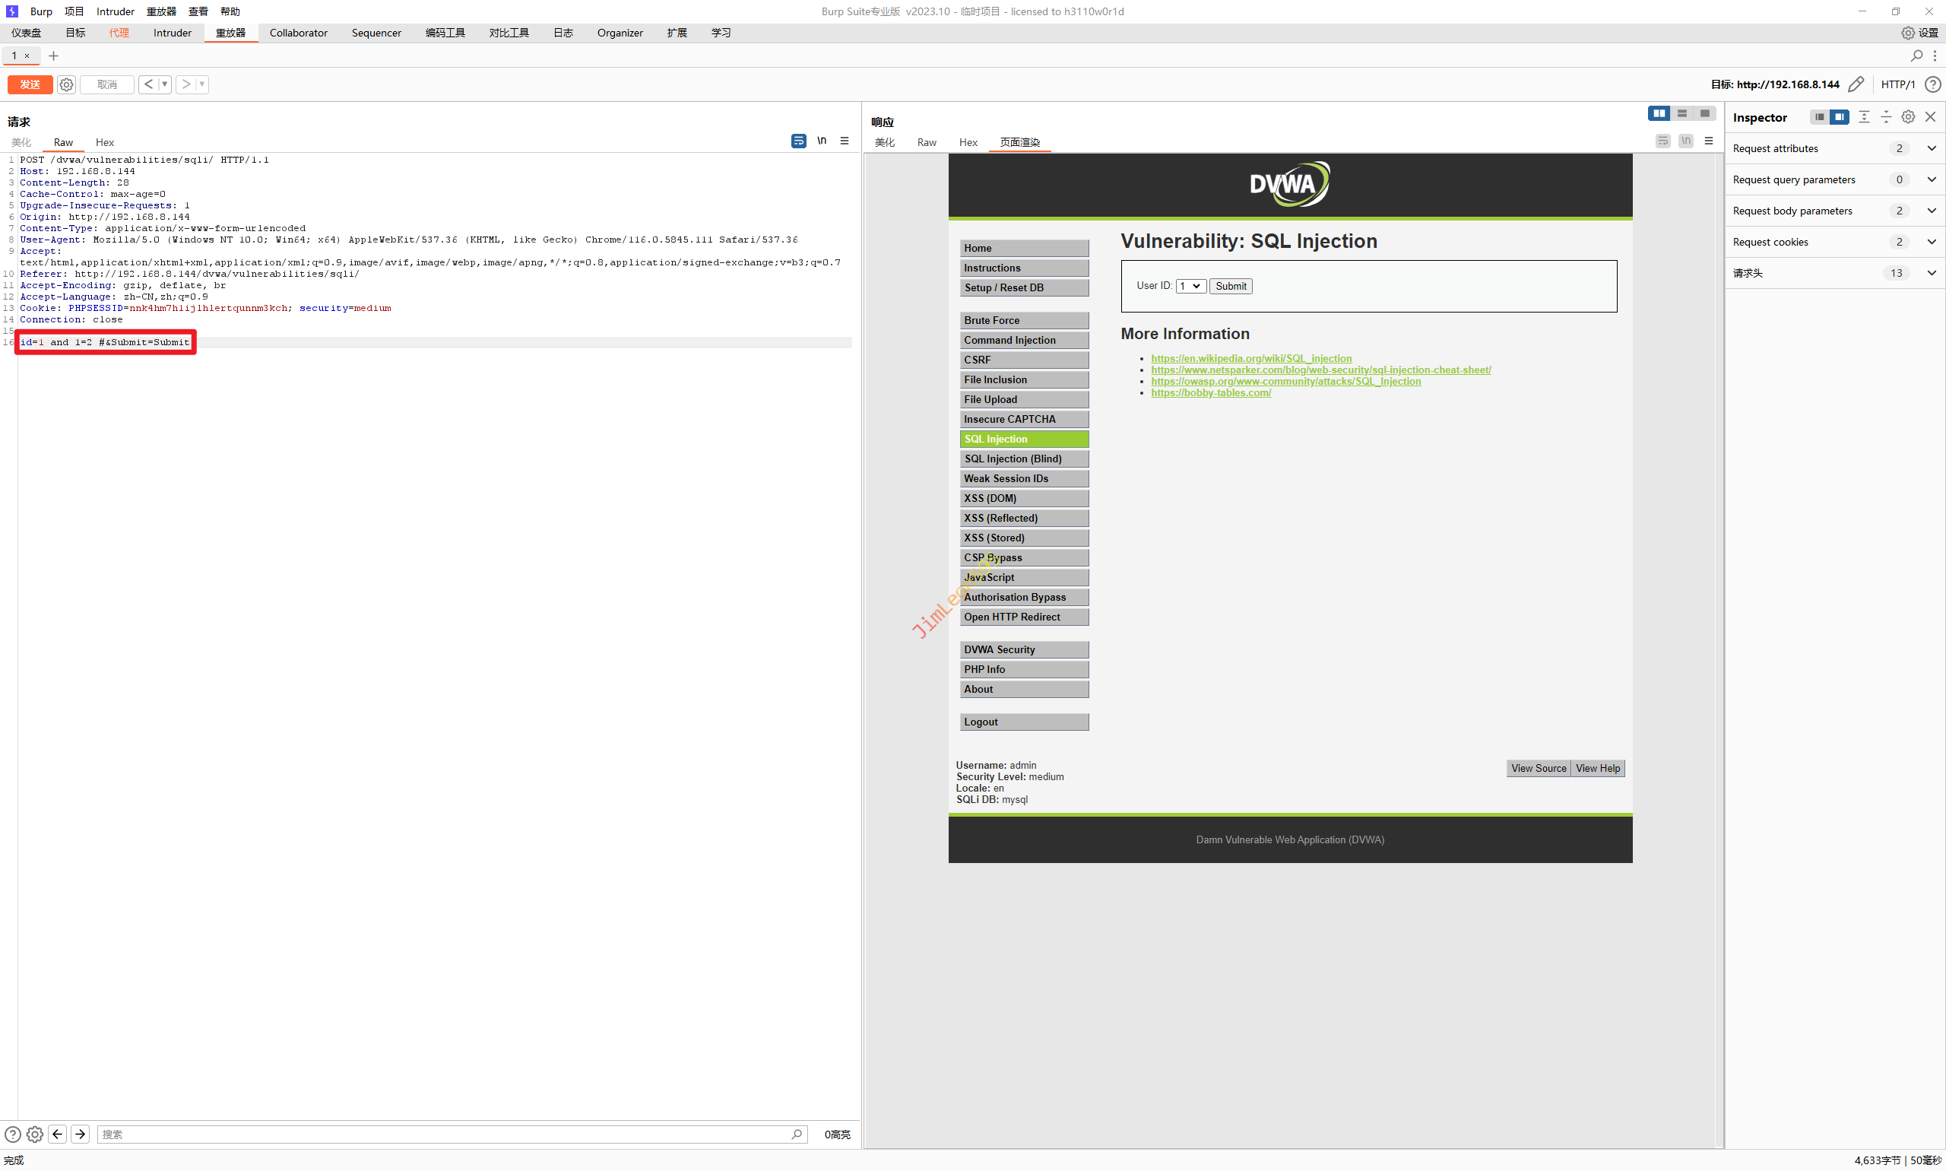Image resolution: width=1946 pixels, height=1171 pixels.
Task: Select side-by-side response layout icon
Action: (1658, 113)
